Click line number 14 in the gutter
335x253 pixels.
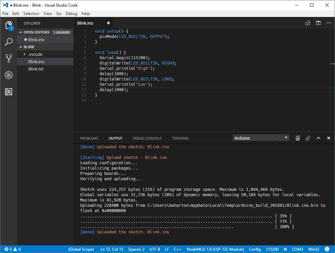(x=84, y=100)
